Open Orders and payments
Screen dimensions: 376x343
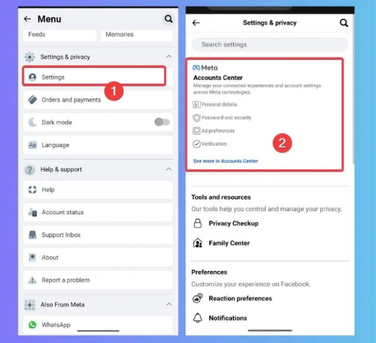[98, 99]
